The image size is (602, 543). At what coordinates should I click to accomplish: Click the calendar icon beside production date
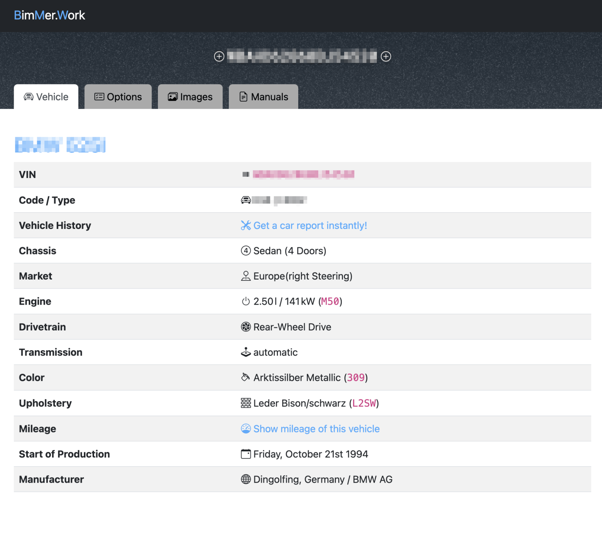pyautogui.click(x=246, y=454)
